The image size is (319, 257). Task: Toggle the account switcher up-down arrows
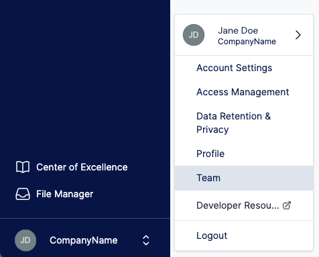click(x=146, y=240)
